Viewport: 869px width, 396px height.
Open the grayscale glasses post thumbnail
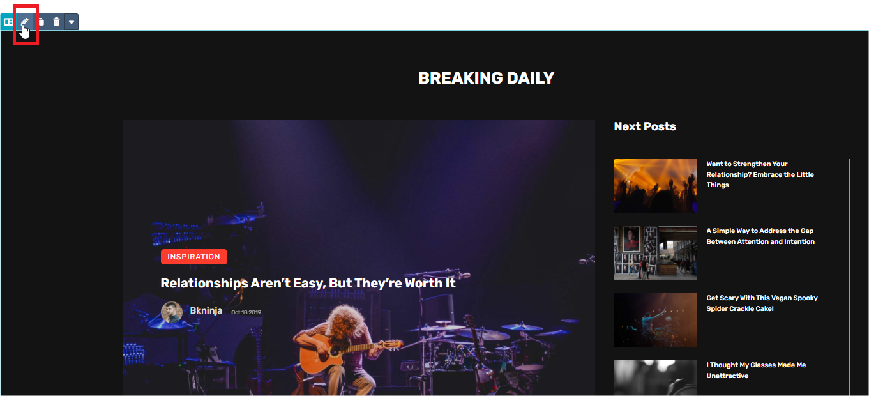(656, 378)
